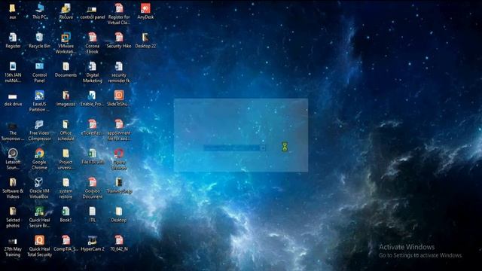Open the CompTIA_S... PDF file
Image resolution: width=482 pixels, height=271 pixels.
point(66,243)
